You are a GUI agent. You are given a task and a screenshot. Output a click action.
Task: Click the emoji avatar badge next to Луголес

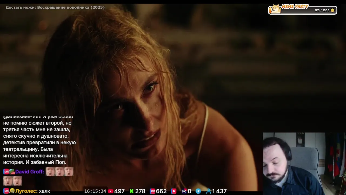pos(12,191)
